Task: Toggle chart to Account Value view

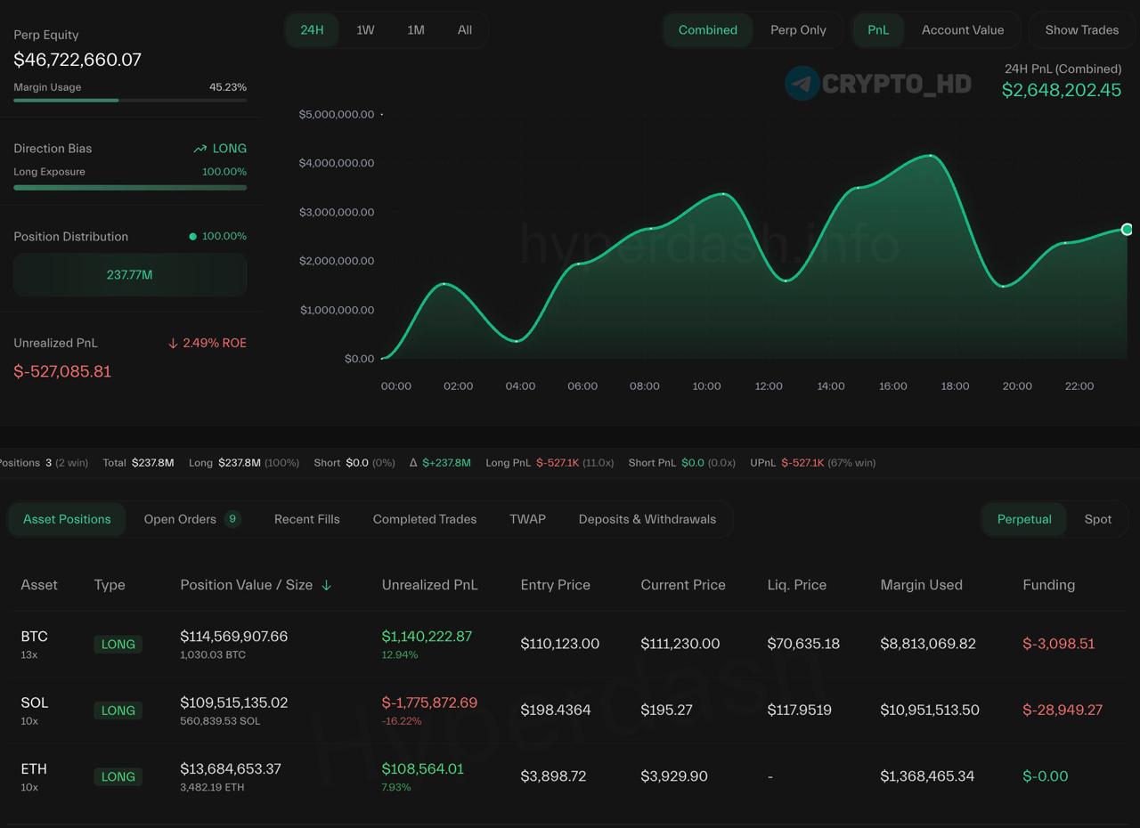Action: [x=962, y=30]
